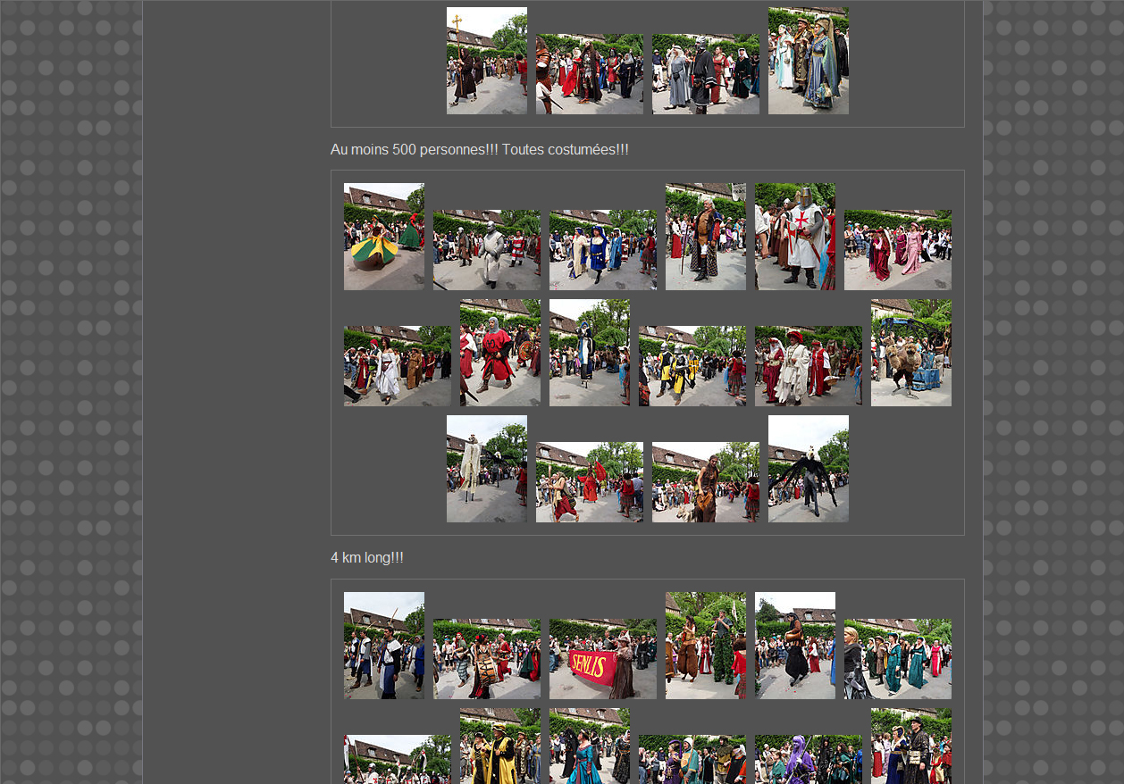Image resolution: width=1124 pixels, height=784 pixels.
Task: Click the red tunic chainmail warrior thumbnail
Action: (499, 353)
